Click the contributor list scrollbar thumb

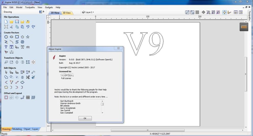coord(102,104)
